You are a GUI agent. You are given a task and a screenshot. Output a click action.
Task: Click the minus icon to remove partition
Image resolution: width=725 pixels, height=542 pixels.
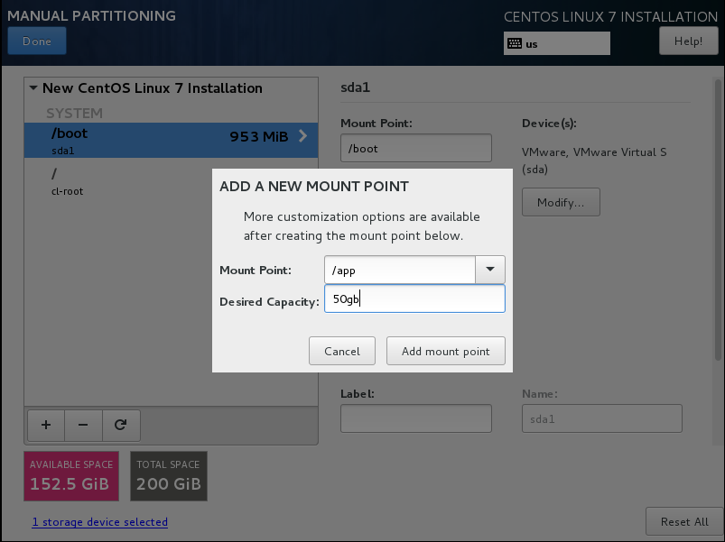(x=83, y=425)
